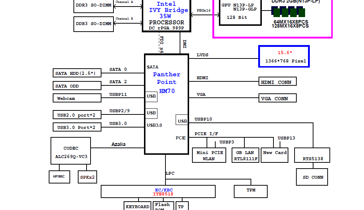Click the DMI link label

coord(185,44)
